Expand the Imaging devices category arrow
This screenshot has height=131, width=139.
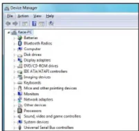14,77
